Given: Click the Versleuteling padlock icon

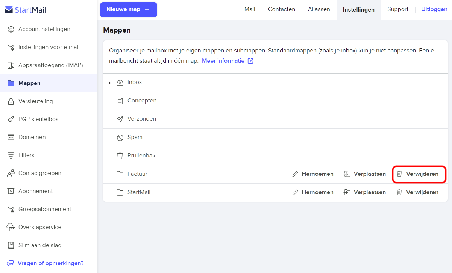Looking at the screenshot, I should (11, 101).
